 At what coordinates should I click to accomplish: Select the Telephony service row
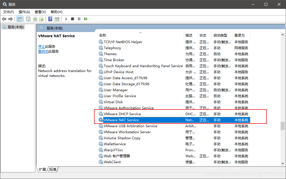[174, 48]
